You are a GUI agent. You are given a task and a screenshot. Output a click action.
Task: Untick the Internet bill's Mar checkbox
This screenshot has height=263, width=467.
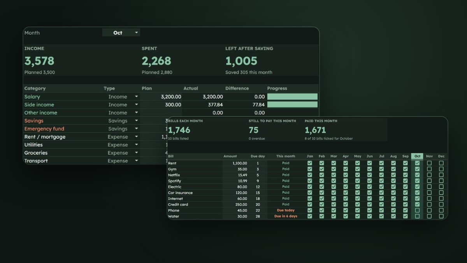tap(334, 199)
